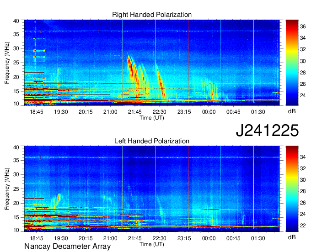Click the 28 dB label beside bottom colorbar
The height and width of the screenshot is (252, 311).
pyautogui.click(x=303, y=191)
